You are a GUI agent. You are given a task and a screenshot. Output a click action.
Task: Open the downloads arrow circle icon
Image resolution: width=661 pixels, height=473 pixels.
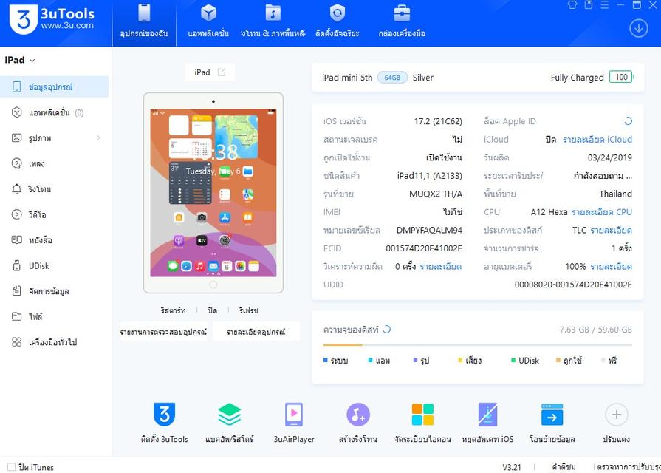pos(639,29)
